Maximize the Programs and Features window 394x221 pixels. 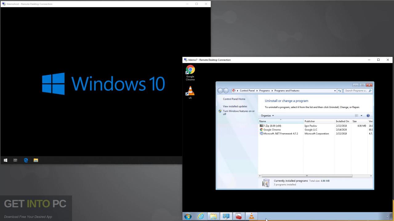[362, 85]
